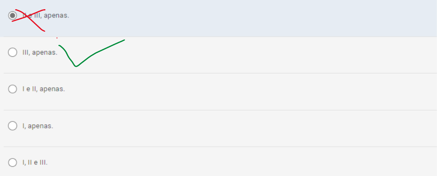Pick the 'I, apenas.' radio button

[13, 126]
